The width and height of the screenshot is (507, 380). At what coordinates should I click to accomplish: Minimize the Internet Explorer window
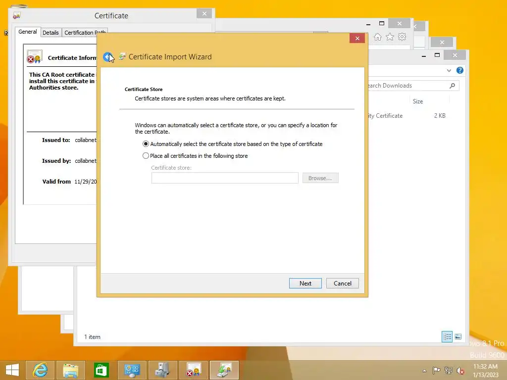click(368, 24)
